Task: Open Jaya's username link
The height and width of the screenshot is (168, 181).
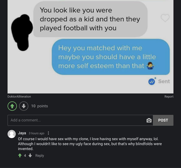Action: [x=22, y=133]
